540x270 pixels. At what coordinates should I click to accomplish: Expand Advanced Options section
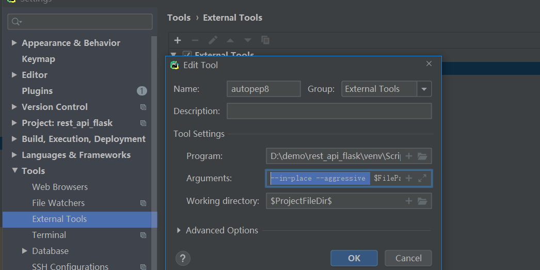[179, 230]
